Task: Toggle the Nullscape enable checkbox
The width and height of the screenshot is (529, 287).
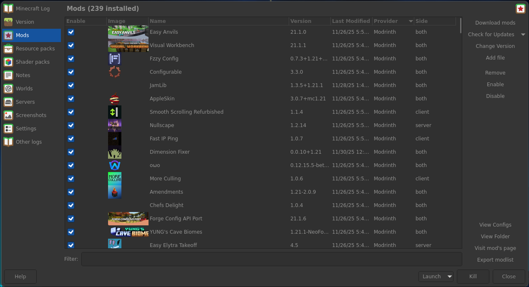Action: [x=71, y=125]
